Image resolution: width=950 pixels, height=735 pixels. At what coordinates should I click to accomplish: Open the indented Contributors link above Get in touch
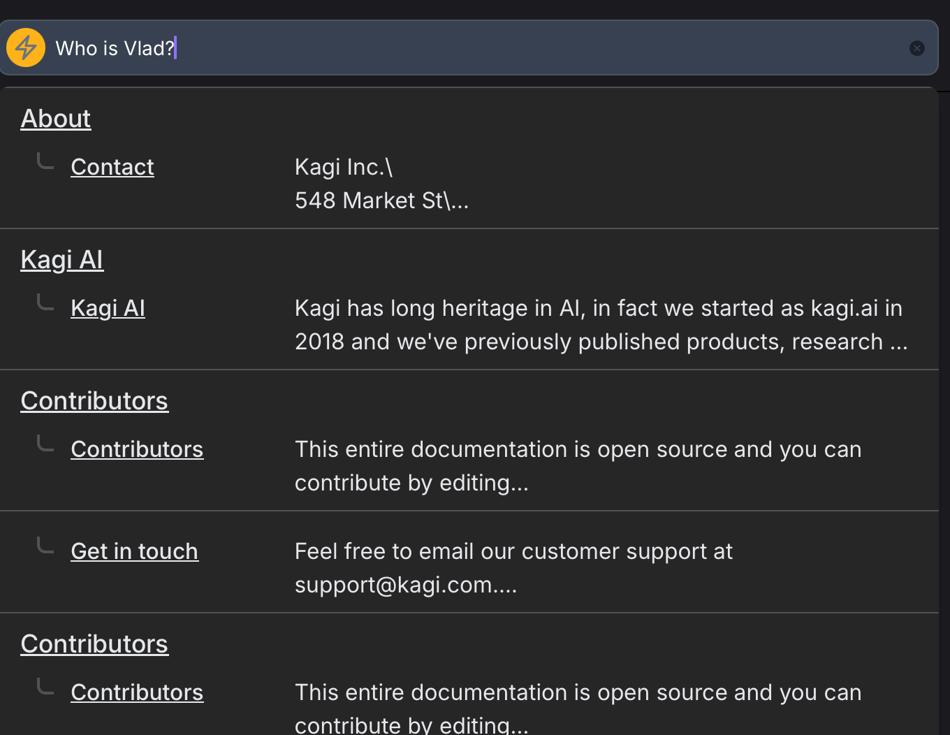137,449
